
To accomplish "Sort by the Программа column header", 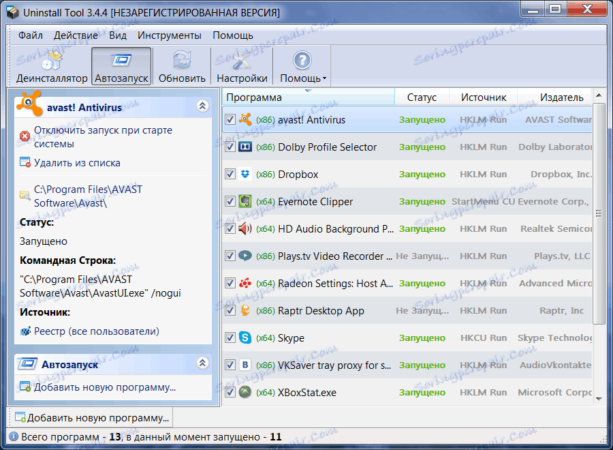I will point(309,97).
